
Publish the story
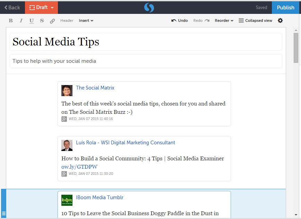pyautogui.click(x=286, y=7)
